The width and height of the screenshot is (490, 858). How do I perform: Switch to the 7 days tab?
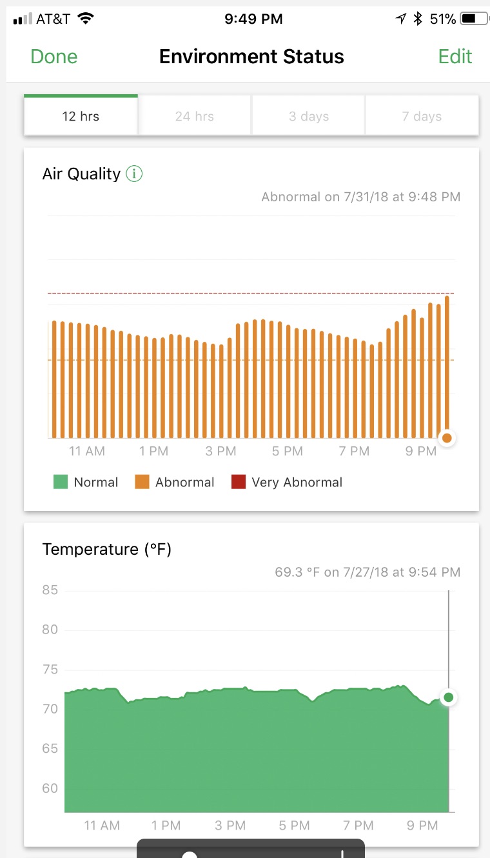coord(422,116)
